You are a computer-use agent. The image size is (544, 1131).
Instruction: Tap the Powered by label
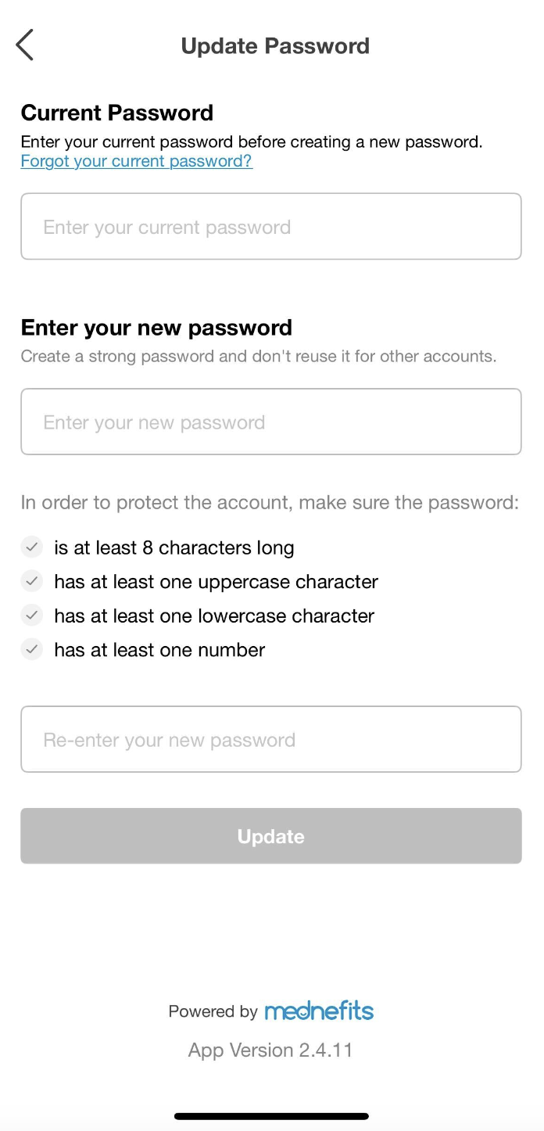point(213,1011)
